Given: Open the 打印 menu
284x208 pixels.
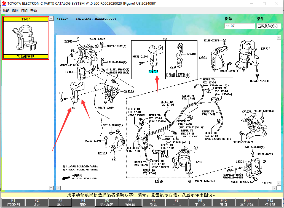Looking at the screenshot, I should click(24, 11).
